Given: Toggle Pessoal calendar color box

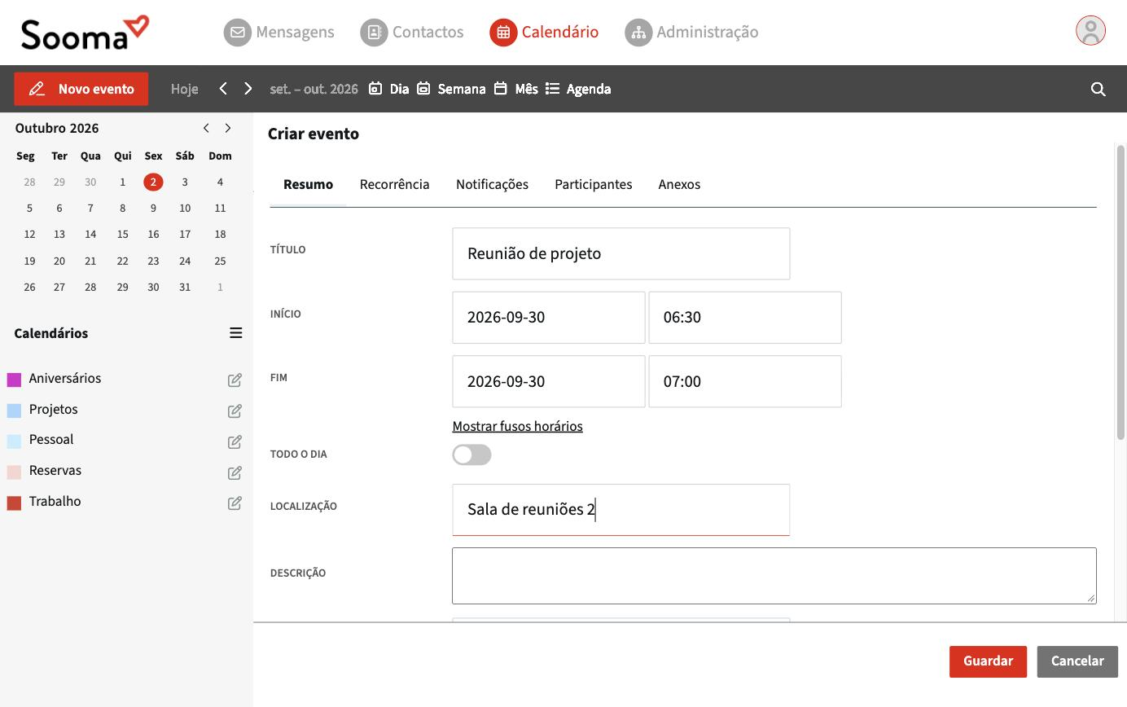Looking at the screenshot, I should [14, 441].
